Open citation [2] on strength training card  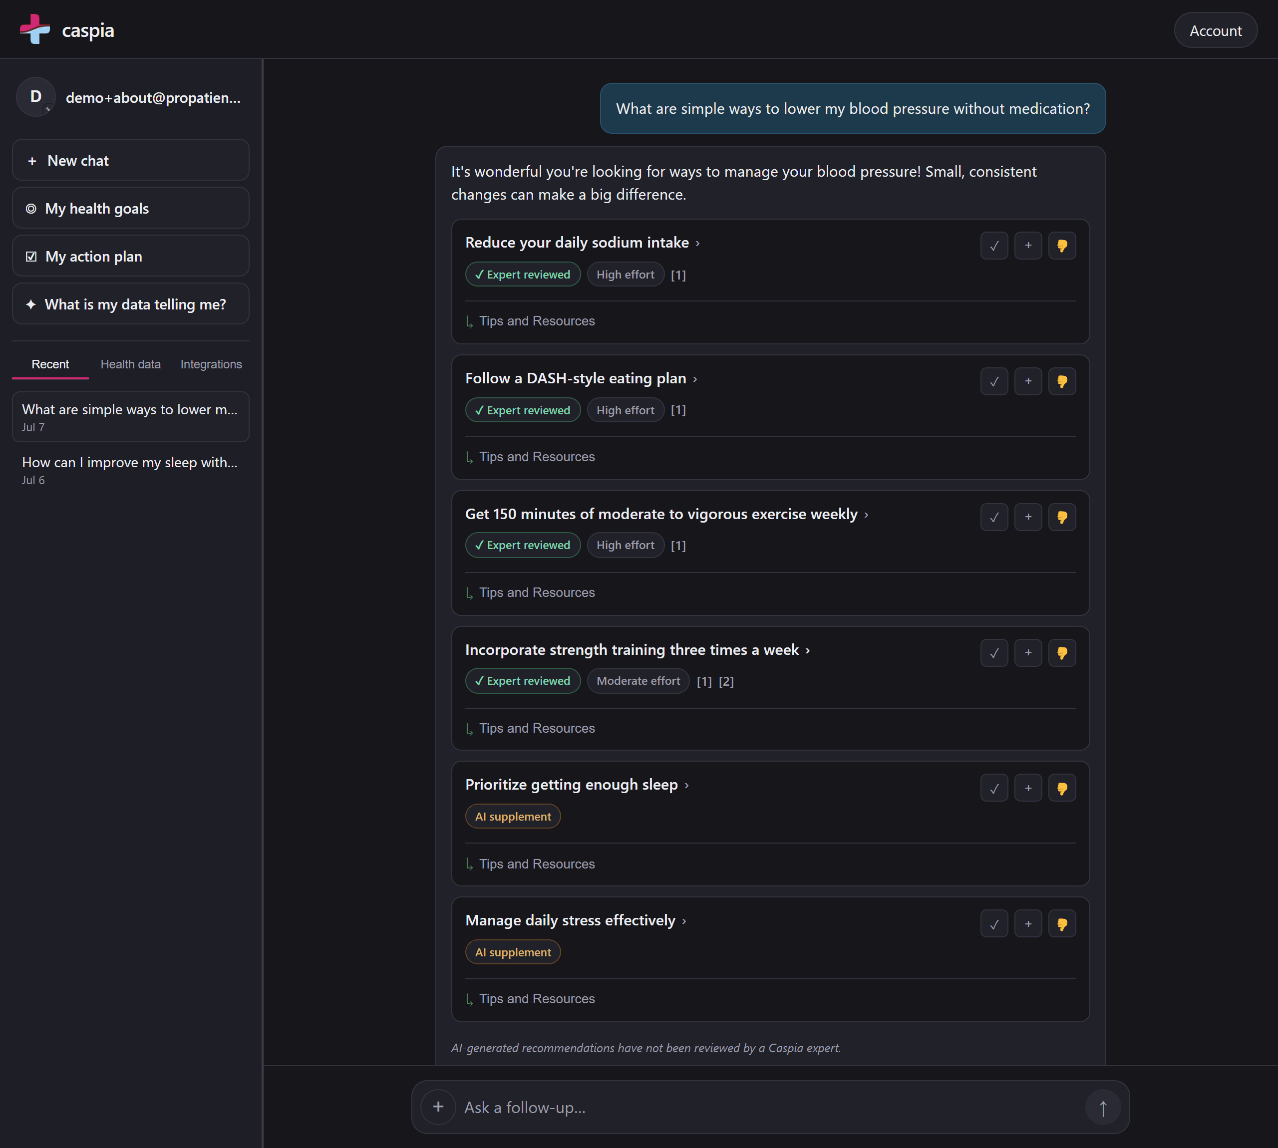726,681
